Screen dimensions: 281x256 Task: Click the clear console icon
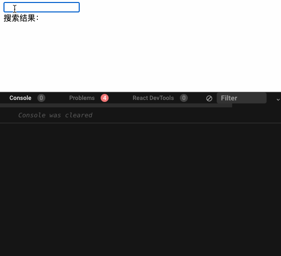[x=209, y=98]
